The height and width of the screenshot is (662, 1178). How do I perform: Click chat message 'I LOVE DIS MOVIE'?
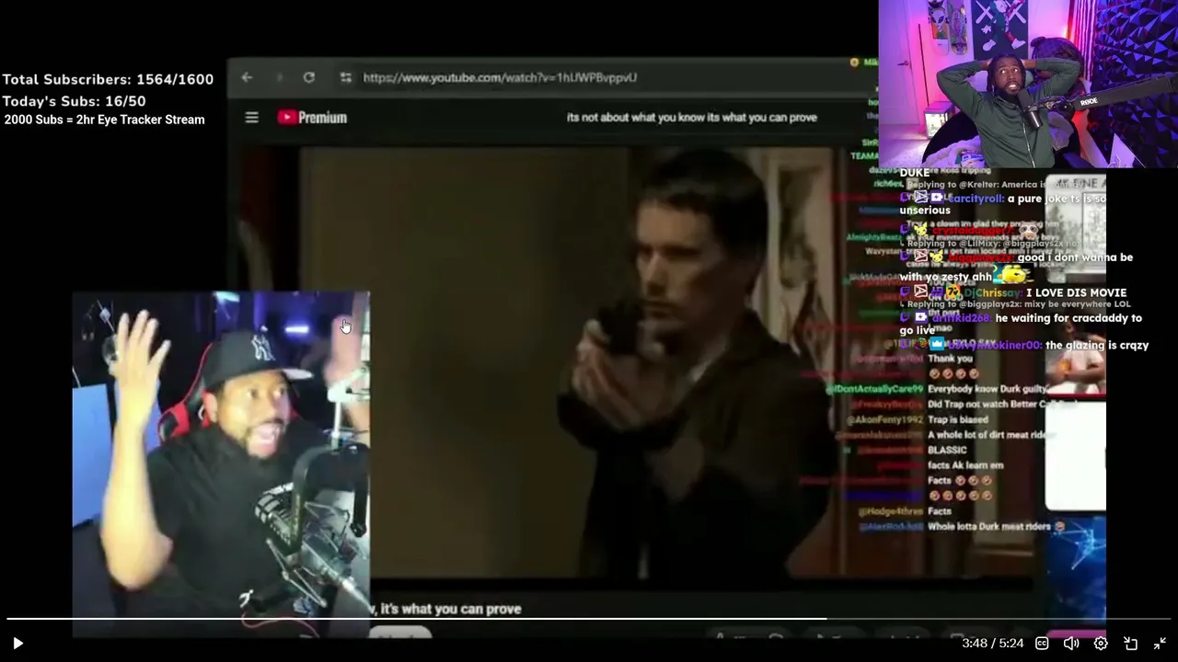coord(1076,293)
